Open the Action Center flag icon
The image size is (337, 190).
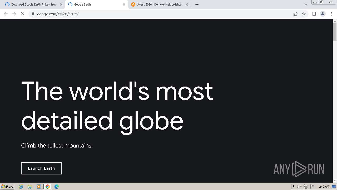click(312, 187)
